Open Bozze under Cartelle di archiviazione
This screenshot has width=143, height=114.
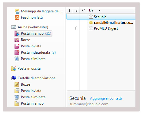[25, 84]
